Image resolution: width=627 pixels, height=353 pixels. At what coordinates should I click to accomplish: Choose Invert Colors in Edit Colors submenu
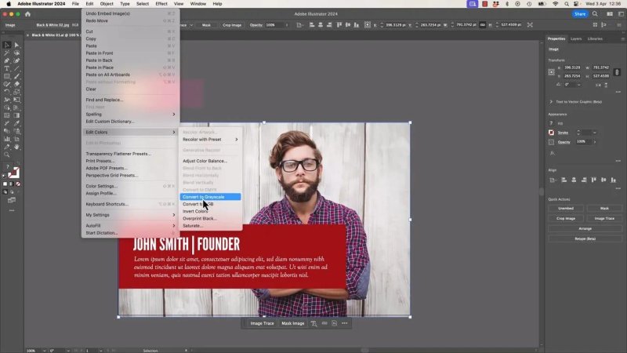click(x=211, y=211)
